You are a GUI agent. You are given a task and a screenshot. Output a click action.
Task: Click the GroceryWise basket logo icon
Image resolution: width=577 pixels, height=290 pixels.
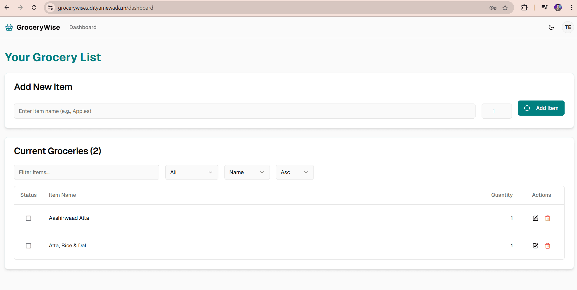coord(9,27)
